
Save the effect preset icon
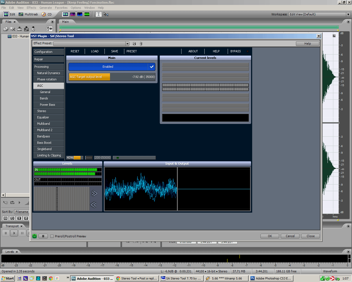pyautogui.click(x=134, y=44)
